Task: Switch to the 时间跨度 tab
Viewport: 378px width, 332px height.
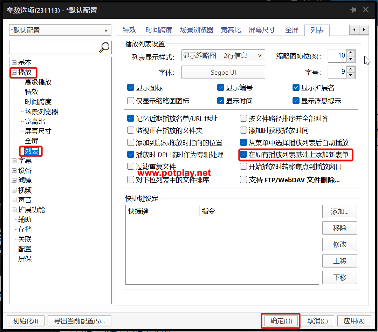Action: point(159,30)
